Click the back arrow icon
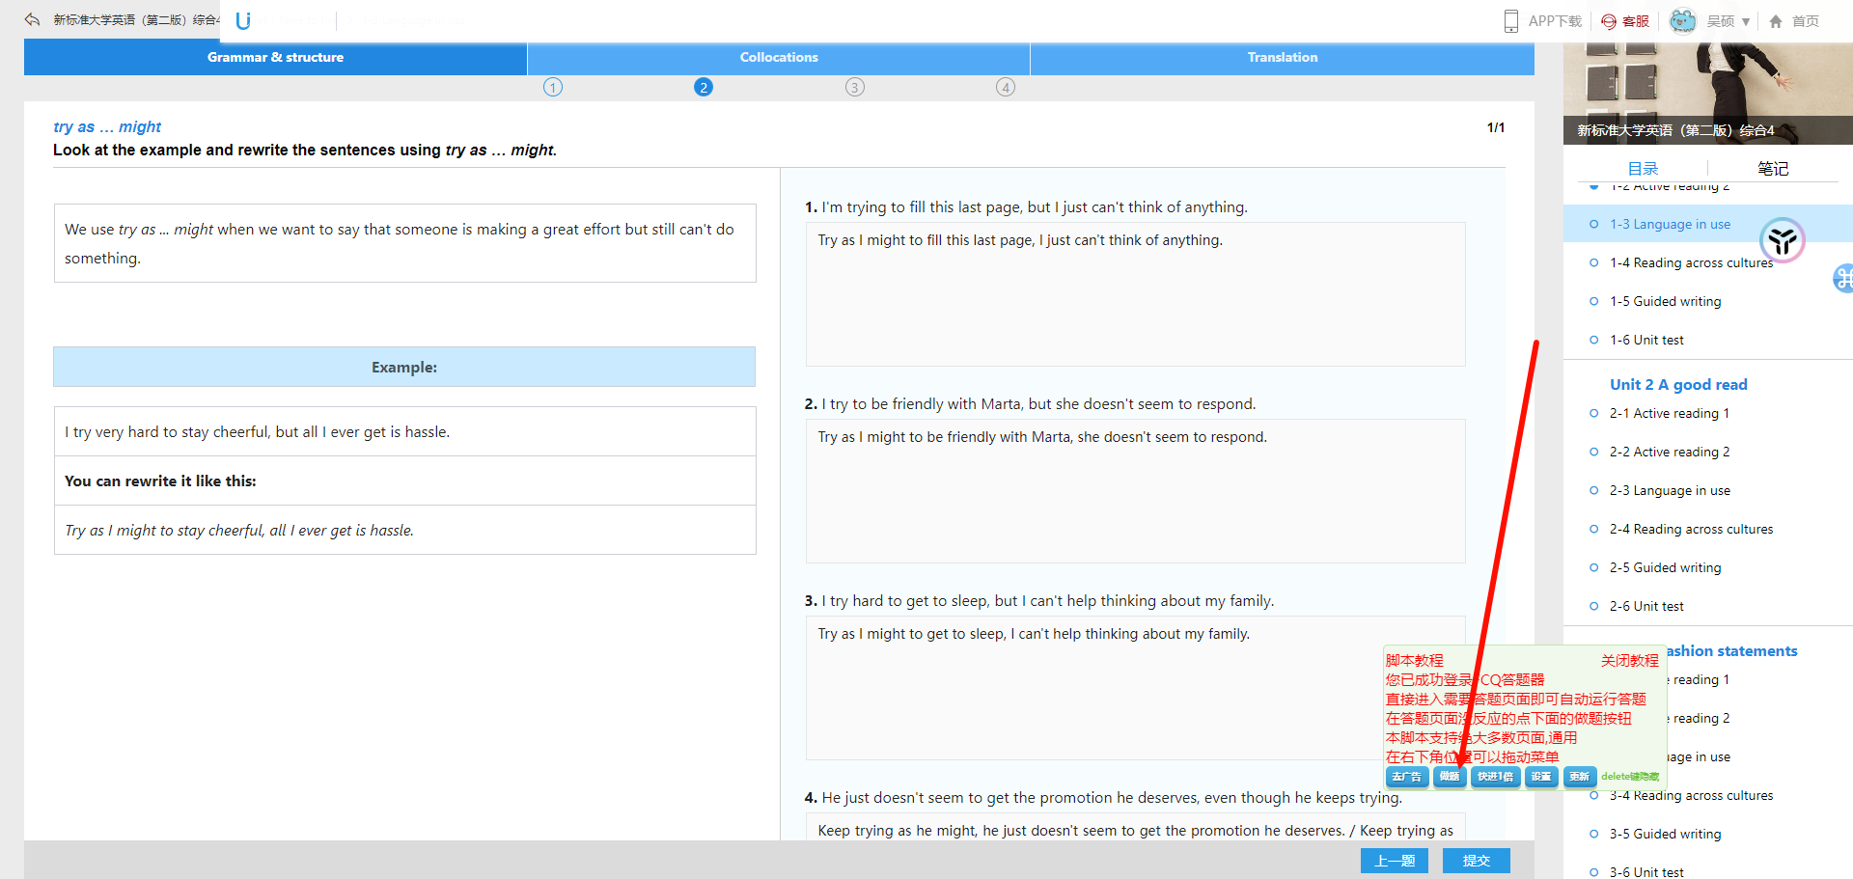The height and width of the screenshot is (879, 1853). tap(33, 19)
